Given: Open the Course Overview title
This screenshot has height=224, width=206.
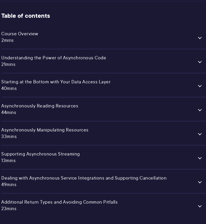Looking at the screenshot, I should point(20,34).
